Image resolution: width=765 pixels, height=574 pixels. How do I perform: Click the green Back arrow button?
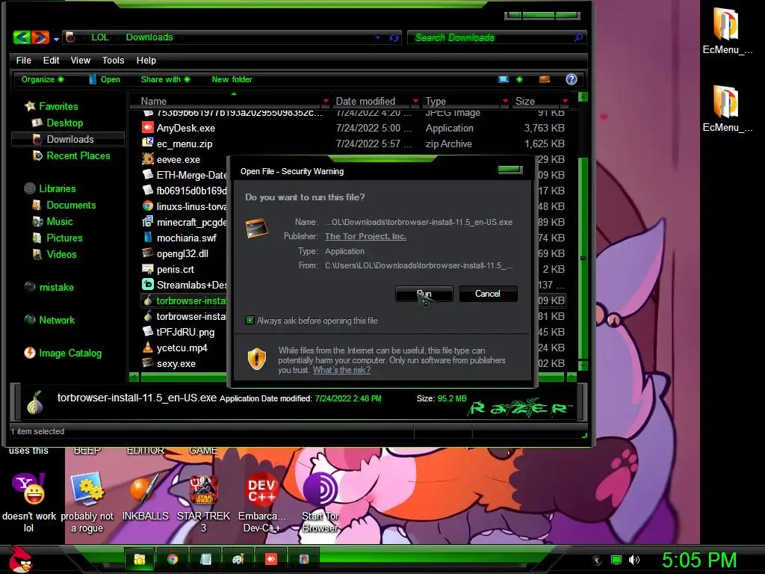click(22, 37)
